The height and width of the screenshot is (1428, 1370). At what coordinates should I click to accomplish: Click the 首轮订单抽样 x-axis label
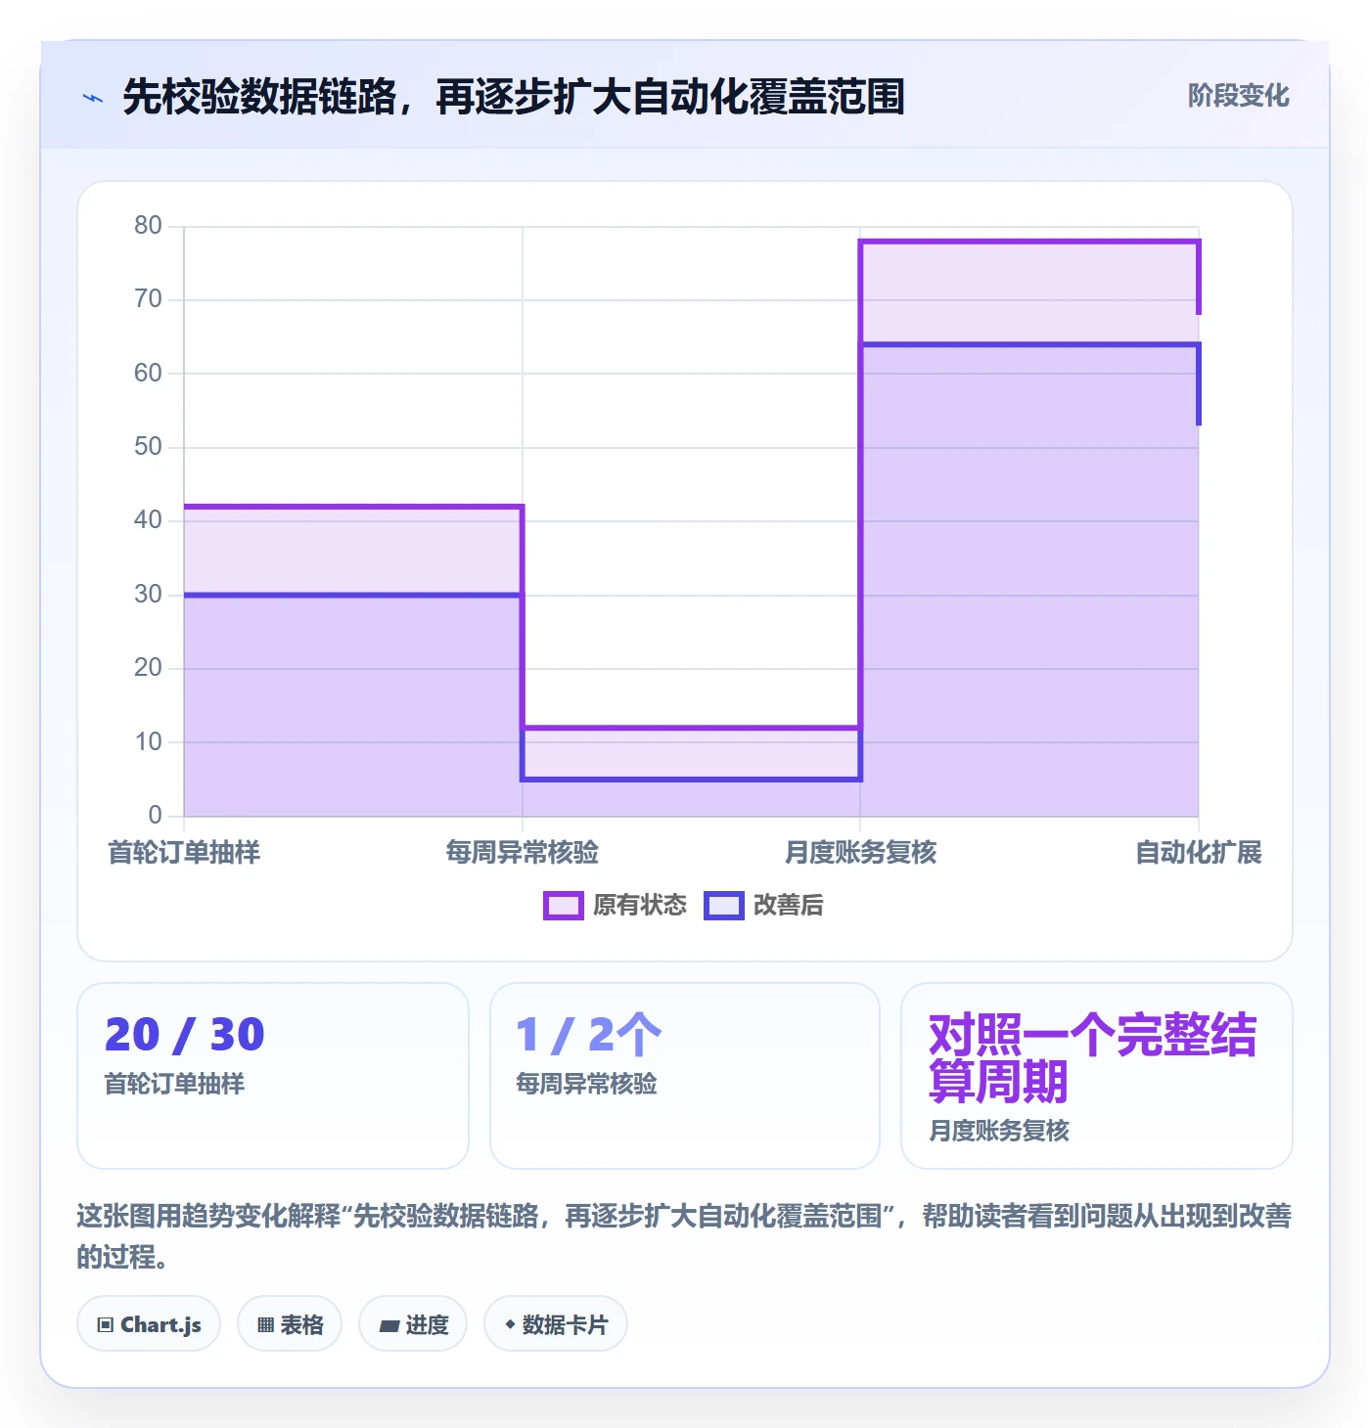[x=184, y=853]
